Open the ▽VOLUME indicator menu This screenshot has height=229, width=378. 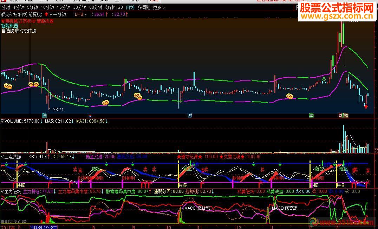(x=12, y=121)
